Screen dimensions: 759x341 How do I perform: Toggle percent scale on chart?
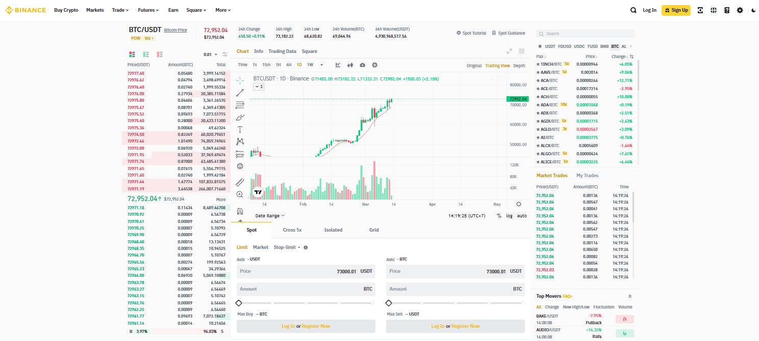coord(499,216)
